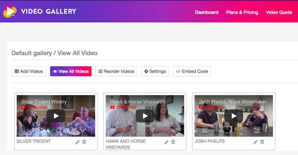The height and width of the screenshot is (155, 298).
Task: Open the Video Guide link
Action: coord(279,12)
